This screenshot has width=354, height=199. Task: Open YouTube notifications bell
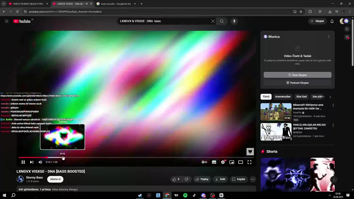coord(332,21)
